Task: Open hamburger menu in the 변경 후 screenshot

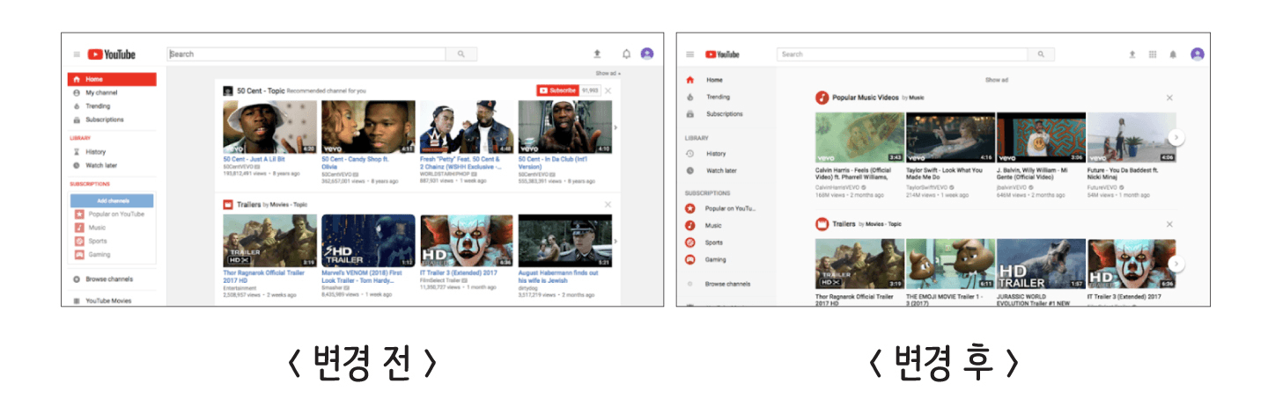Action: [x=691, y=54]
